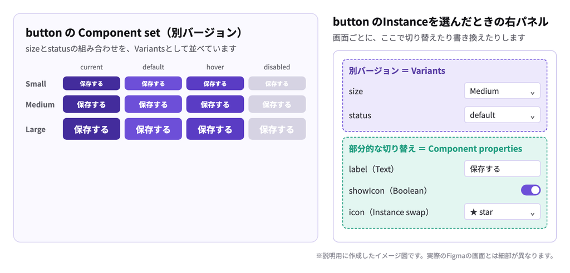Click the Medium hover 保存する button
The width and height of the screenshot is (570, 273).
(215, 104)
